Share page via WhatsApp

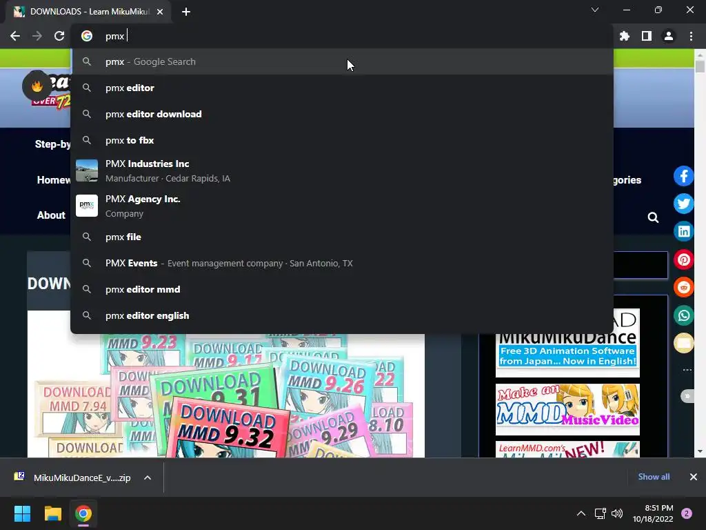point(683,315)
